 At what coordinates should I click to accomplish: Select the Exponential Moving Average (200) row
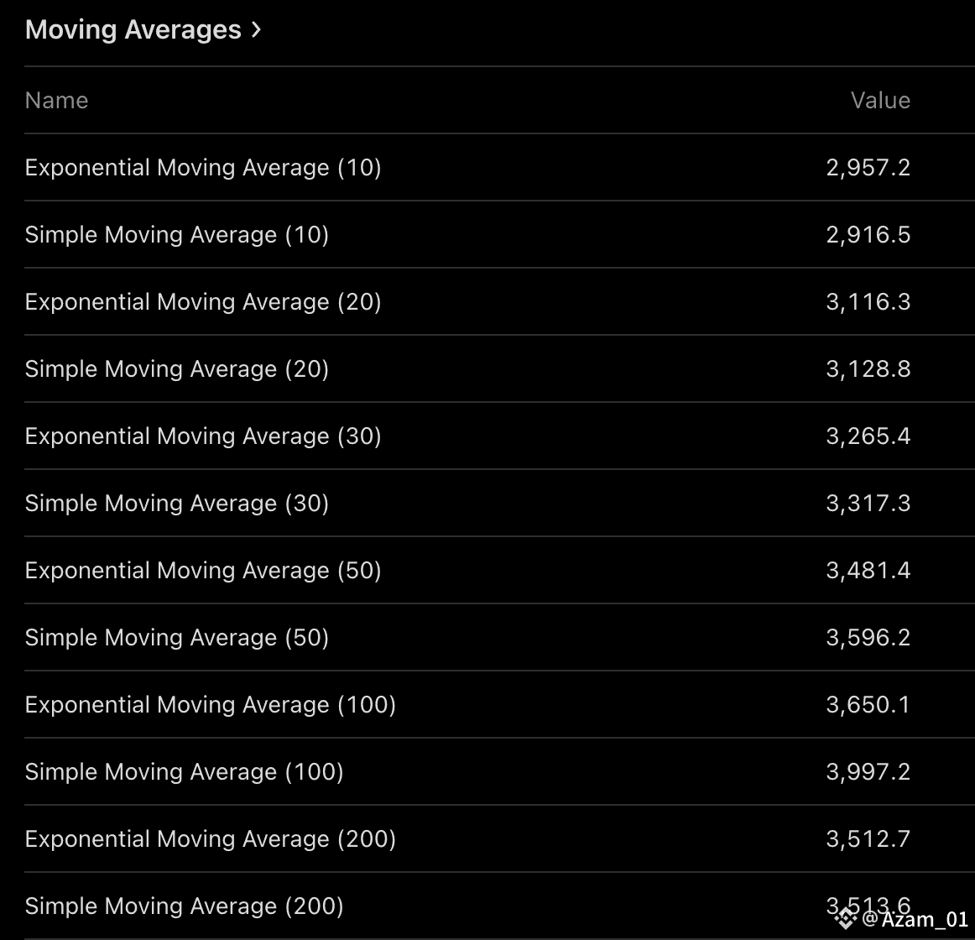click(211, 839)
